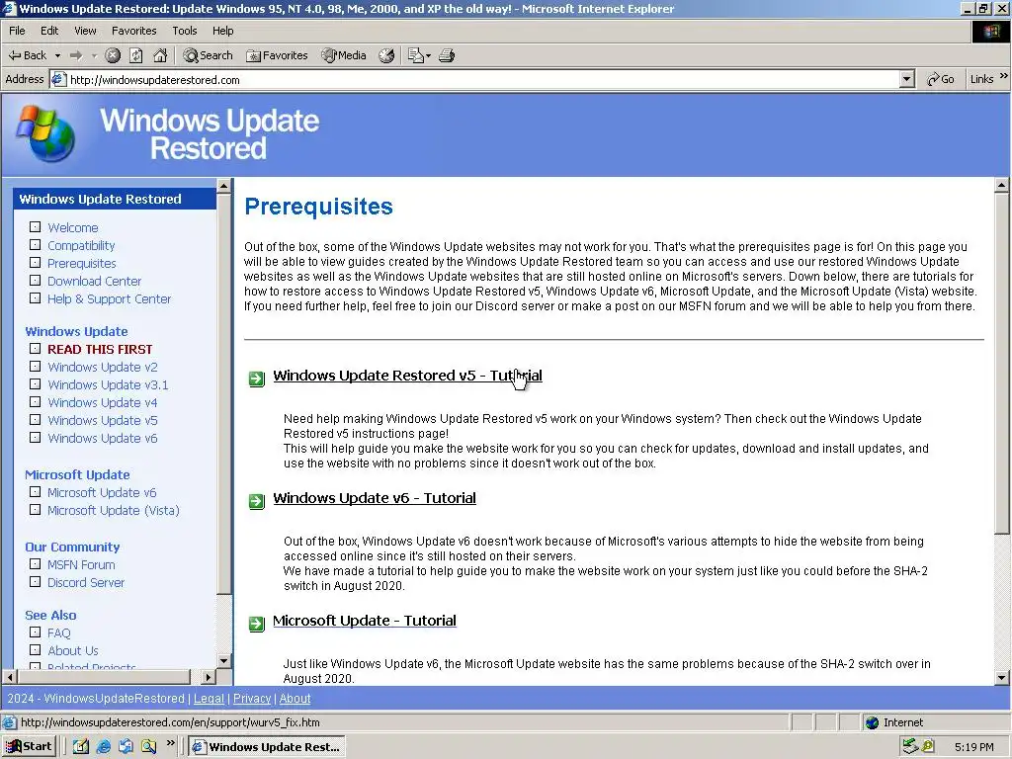Open the Privacy footer link
1012x759 pixels.
pos(252,699)
